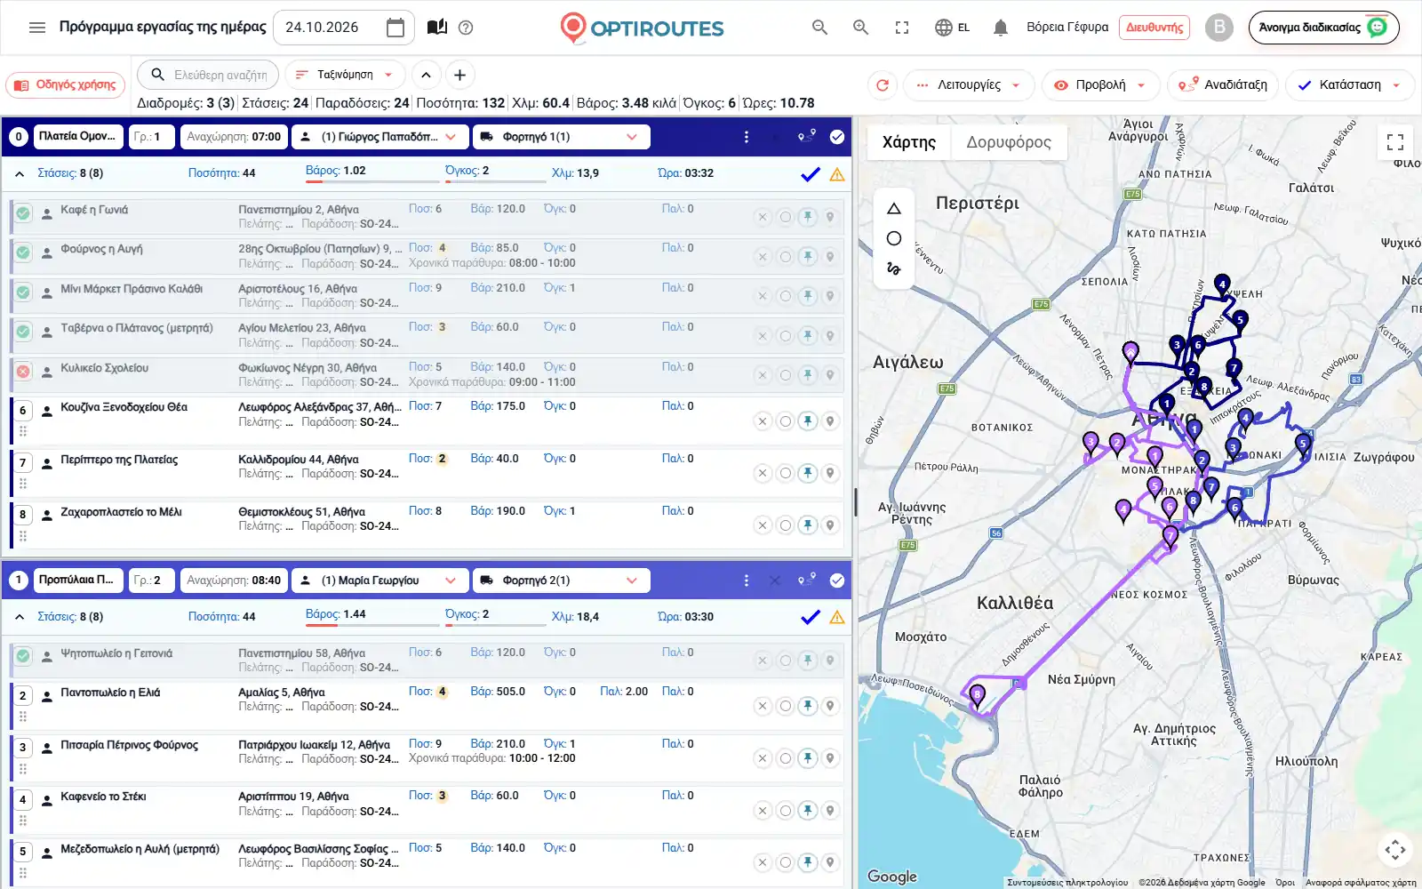
Task: Toggle fullscreen mode icon in top bar
Action: coord(902,28)
